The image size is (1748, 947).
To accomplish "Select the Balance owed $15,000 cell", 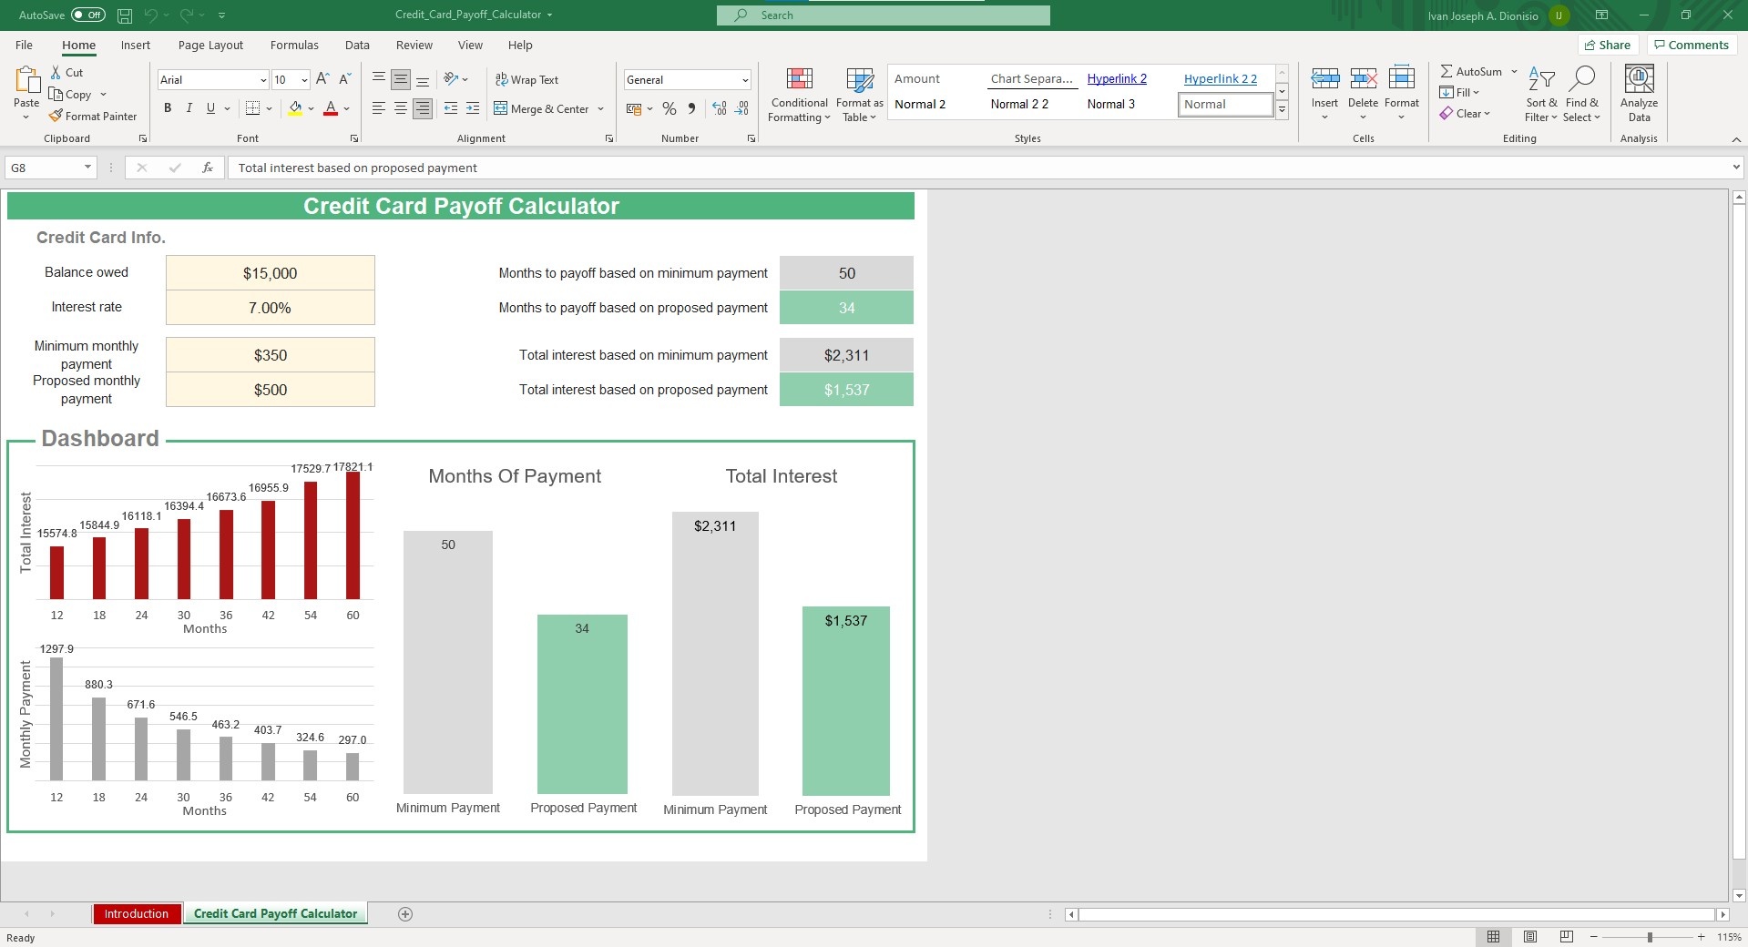I will [x=270, y=273].
